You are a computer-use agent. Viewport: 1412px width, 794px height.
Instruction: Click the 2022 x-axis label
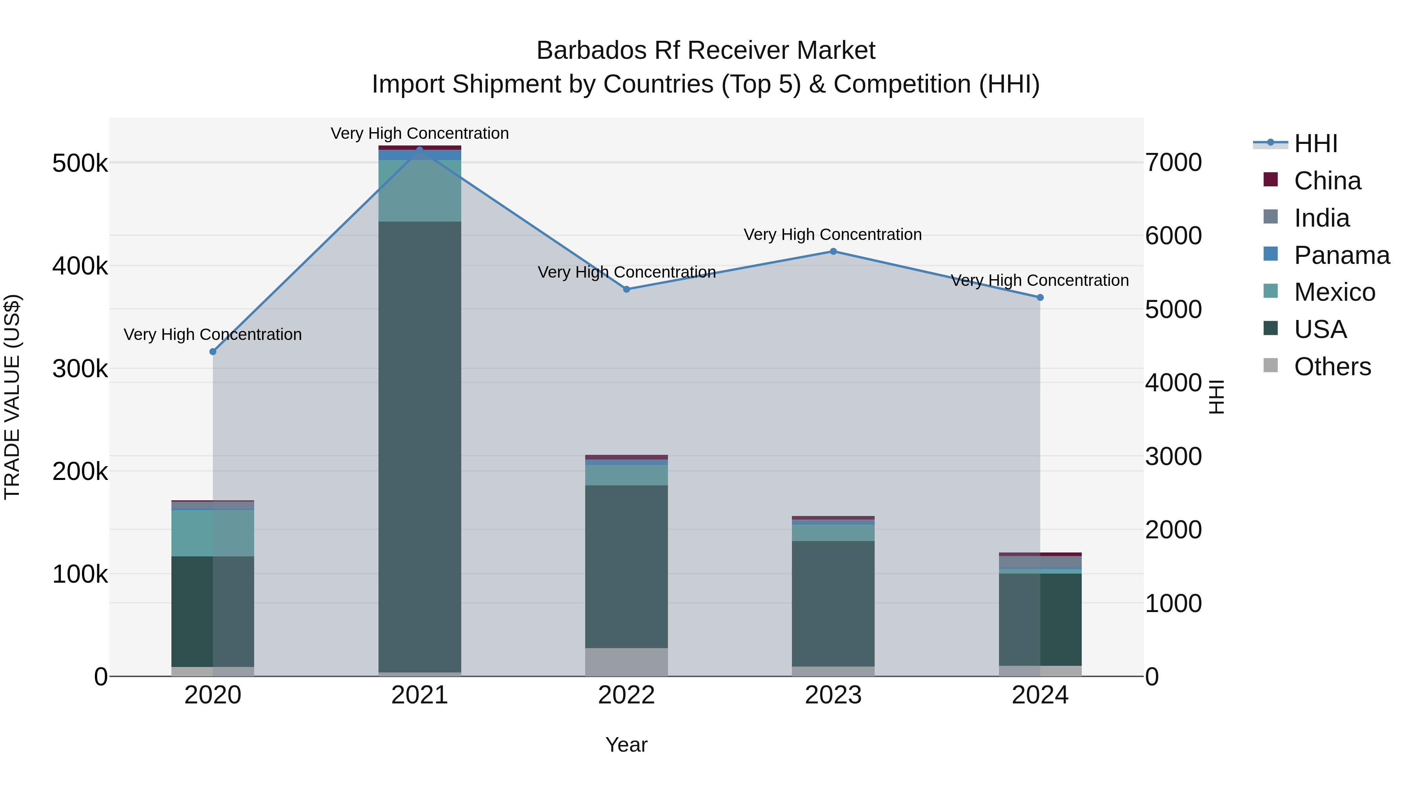626,695
